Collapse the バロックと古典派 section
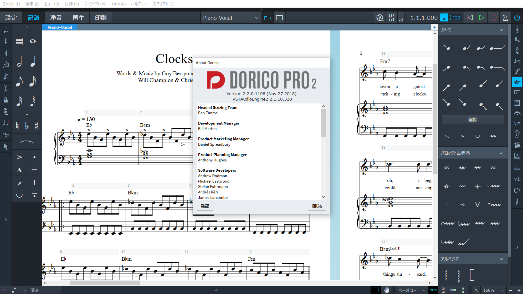The width and height of the screenshot is (523, 294). pos(501,153)
